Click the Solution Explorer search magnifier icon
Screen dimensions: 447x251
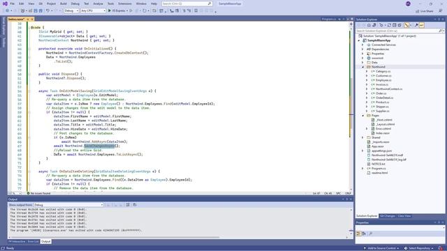click(x=440, y=31)
